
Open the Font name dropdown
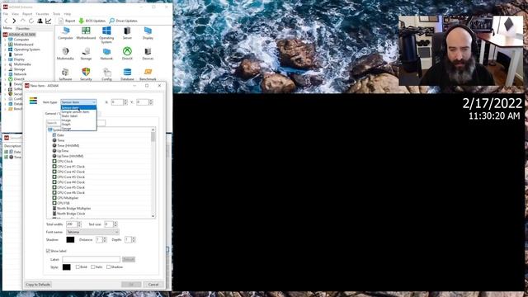click(92, 232)
